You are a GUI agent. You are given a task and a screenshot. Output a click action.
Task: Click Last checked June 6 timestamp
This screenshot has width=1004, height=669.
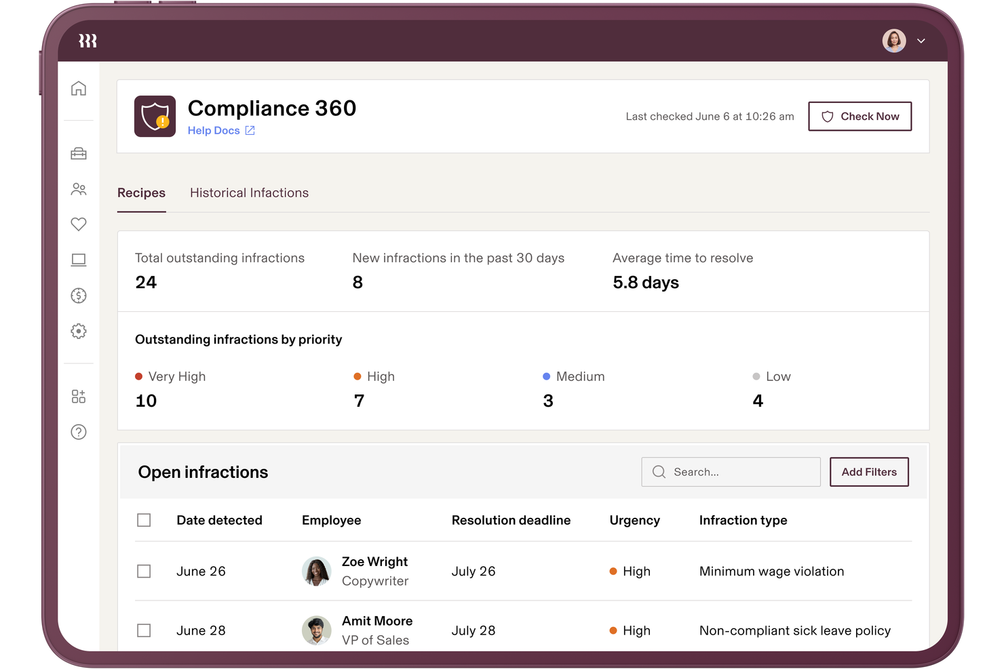point(710,117)
